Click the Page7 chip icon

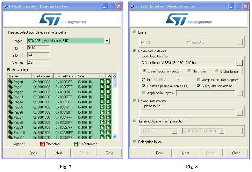(10, 117)
